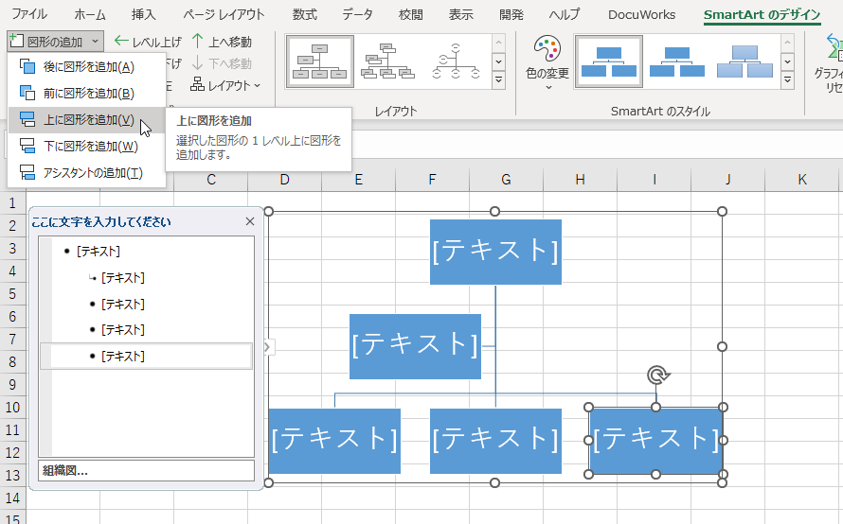Click the 'Add shape above' menu item
This screenshot has height=524, width=843.
[88, 120]
